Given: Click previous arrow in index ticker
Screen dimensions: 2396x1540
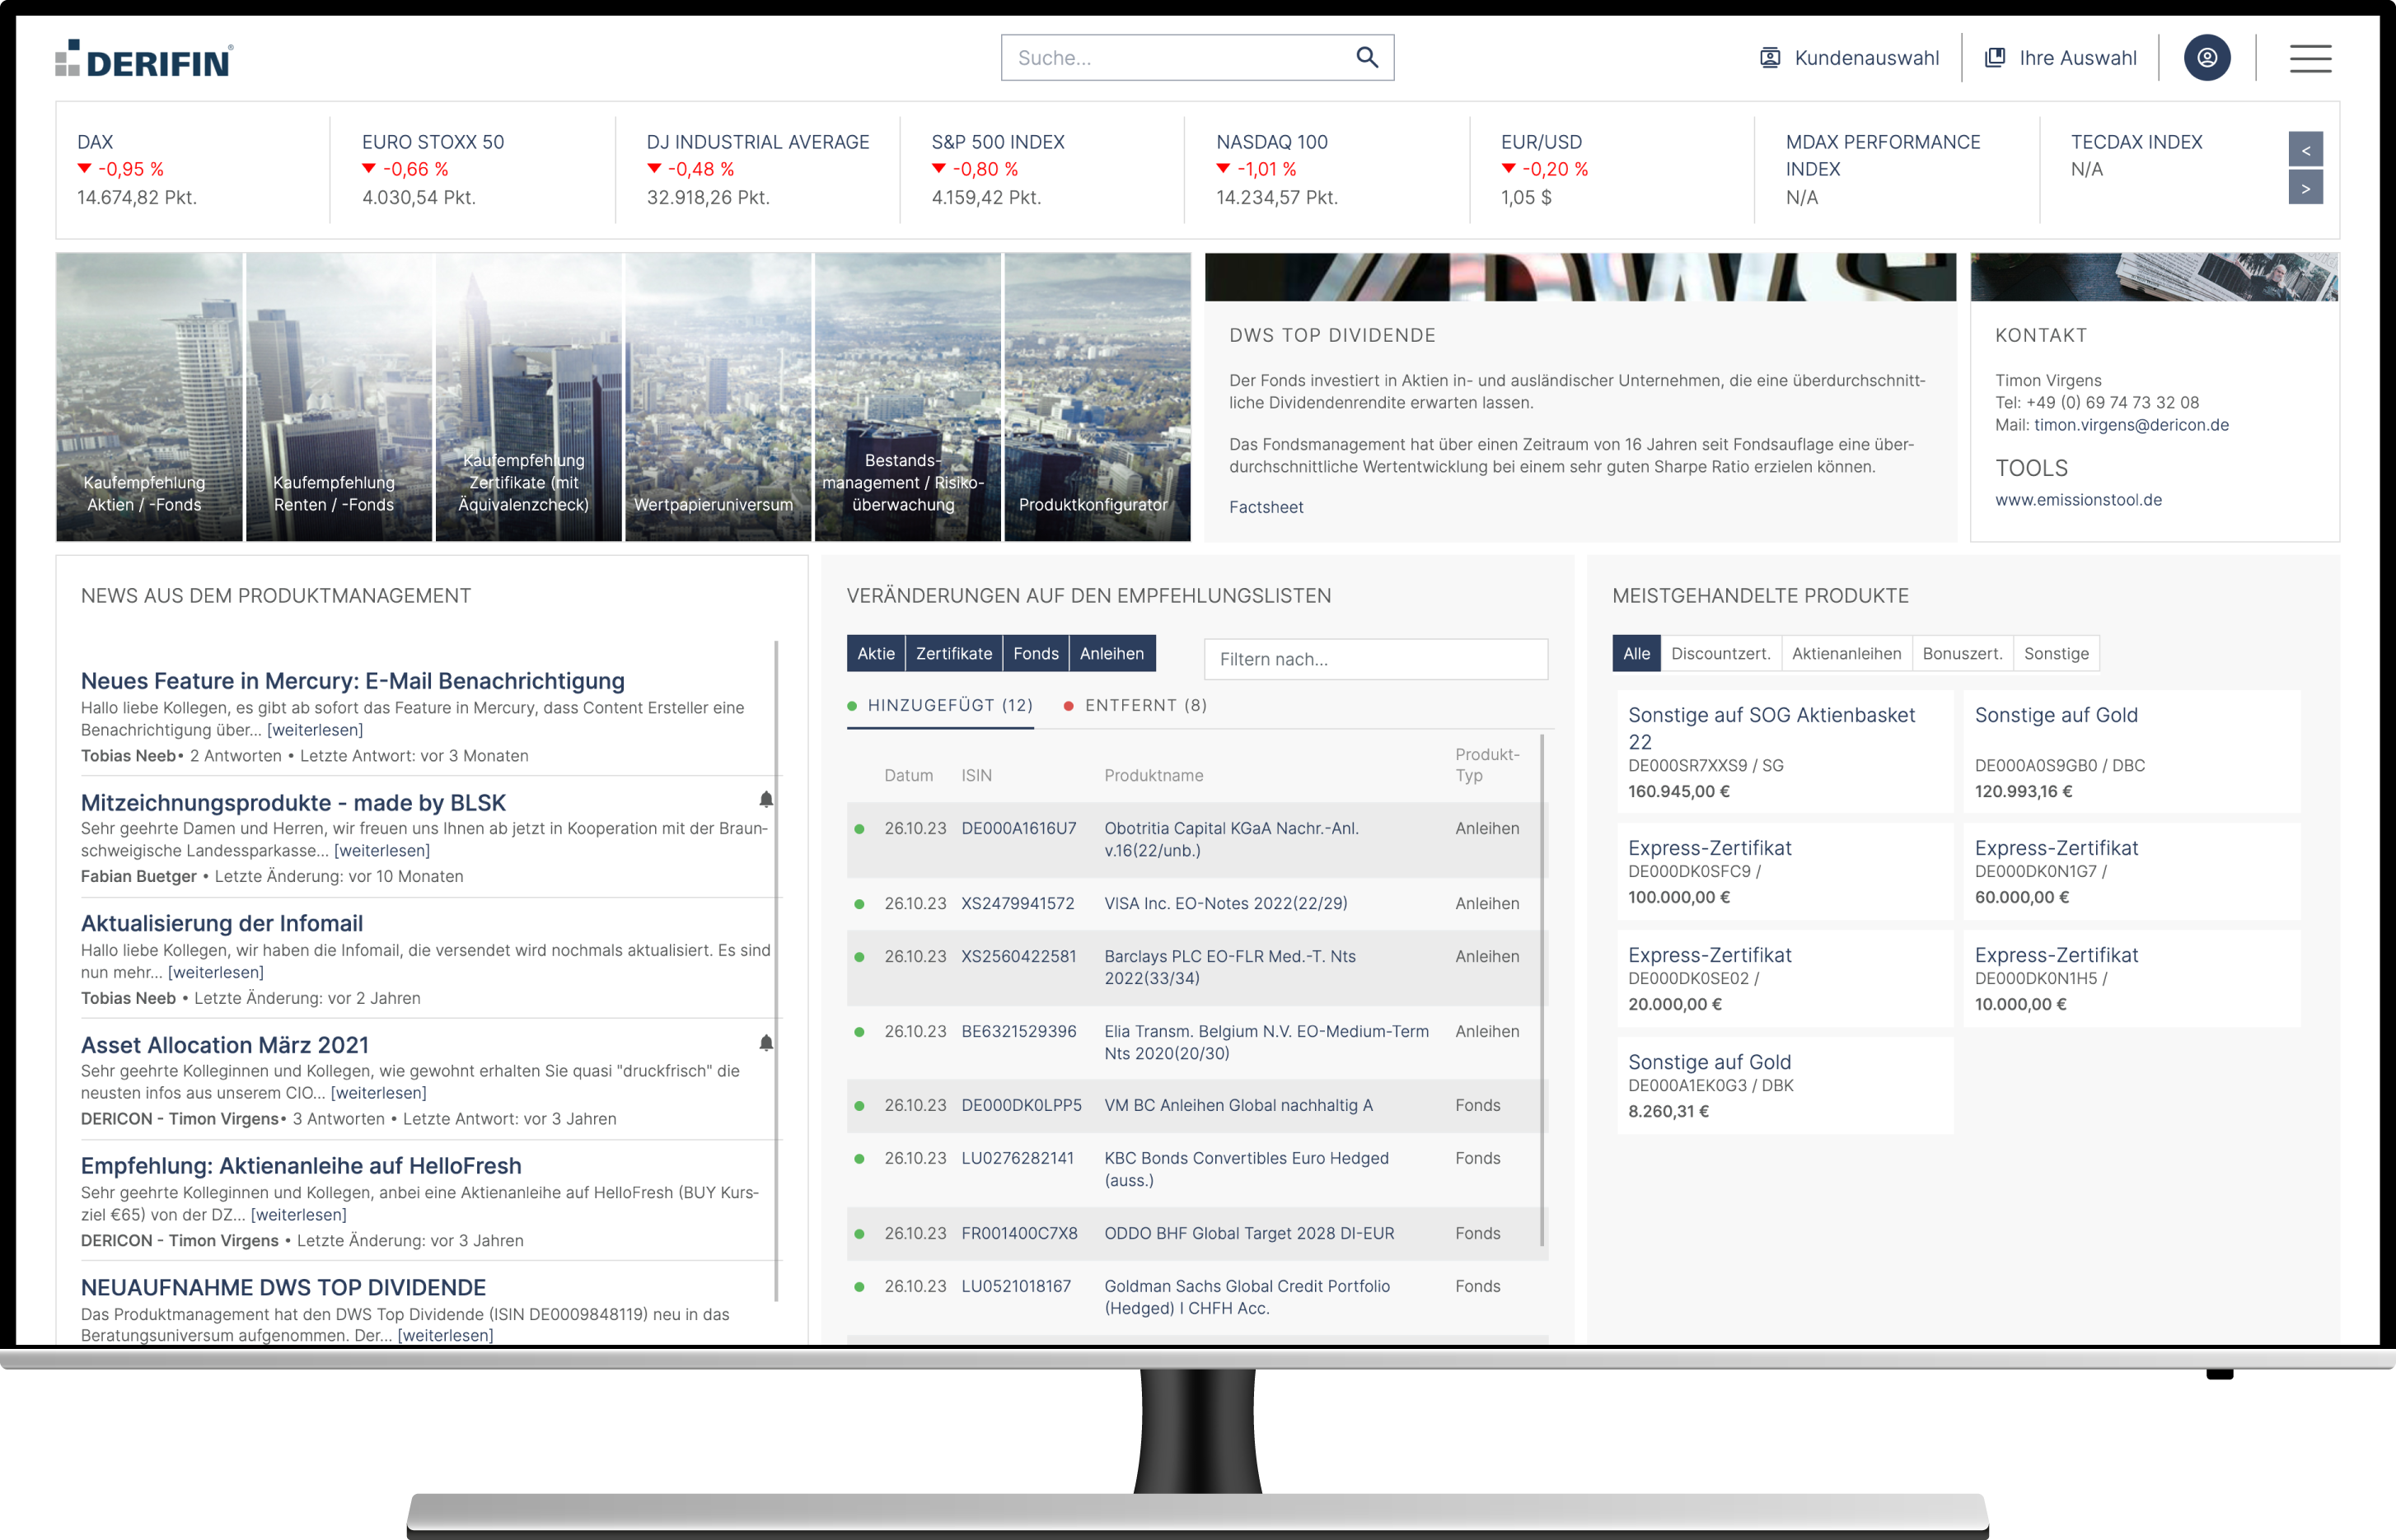Looking at the screenshot, I should pyautogui.click(x=2305, y=150).
